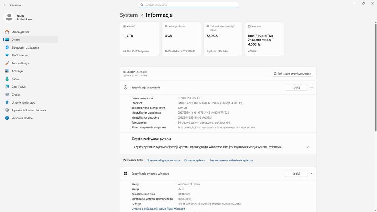Image resolution: width=377 pixels, height=212 pixels.
Task: Copy device specs with Kopiuj button
Action: tap(296, 88)
